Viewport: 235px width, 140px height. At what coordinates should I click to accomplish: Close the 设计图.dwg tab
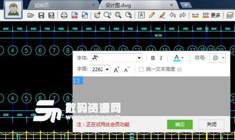point(172,5)
